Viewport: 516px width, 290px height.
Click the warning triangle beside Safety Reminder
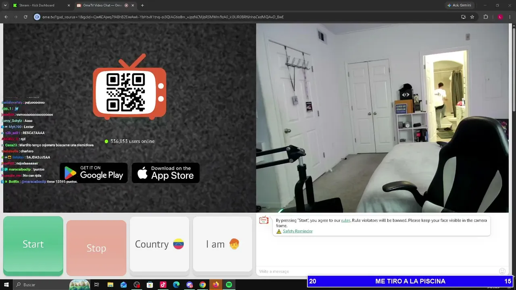pyautogui.click(x=279, y=231)
